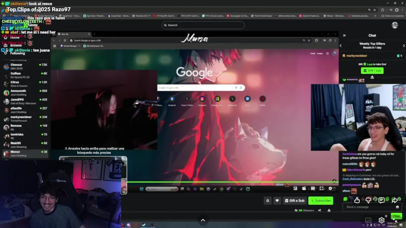Screen dimensions: 406x228
Task: Click the green Chat button bottom right
Action: tap(396, 216)
